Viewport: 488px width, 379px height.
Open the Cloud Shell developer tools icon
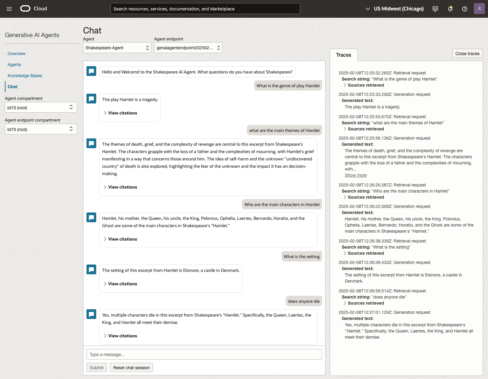(x=435, y=9)
